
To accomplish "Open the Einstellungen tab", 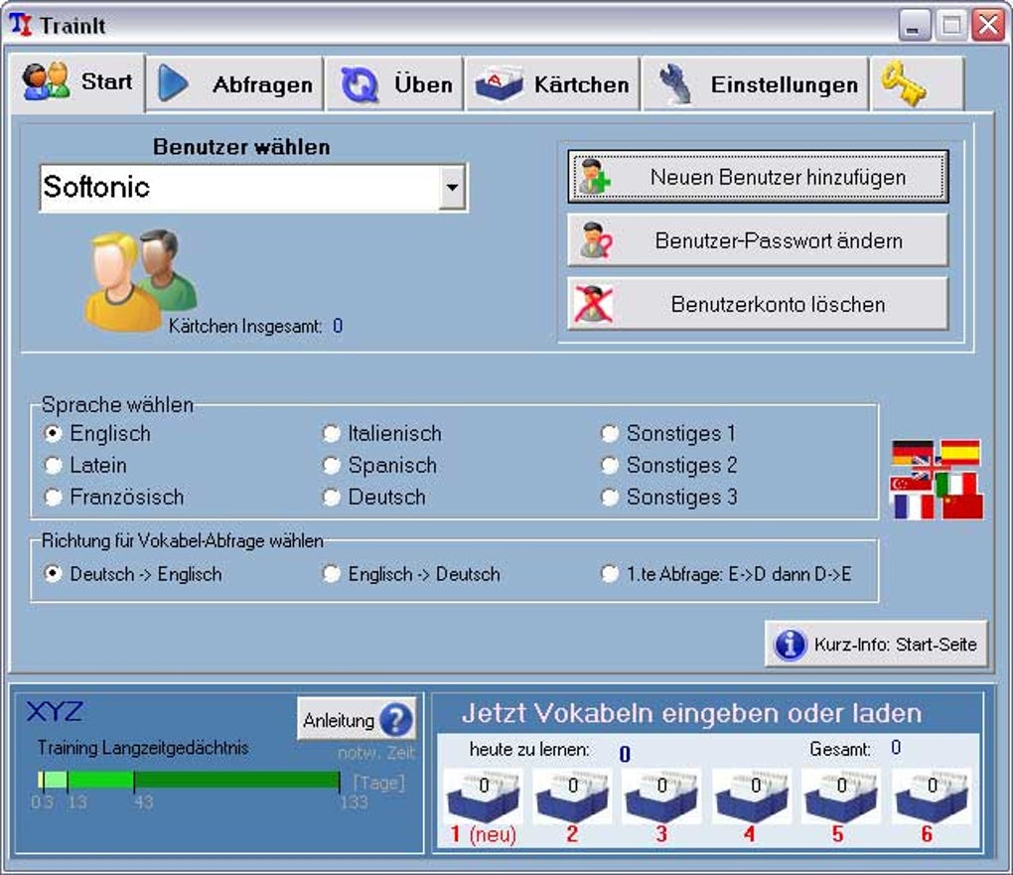I will pyautogui.click(x=755, y=84).
